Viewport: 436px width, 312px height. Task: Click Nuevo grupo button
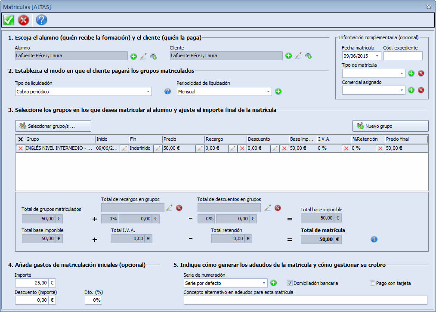390,126
